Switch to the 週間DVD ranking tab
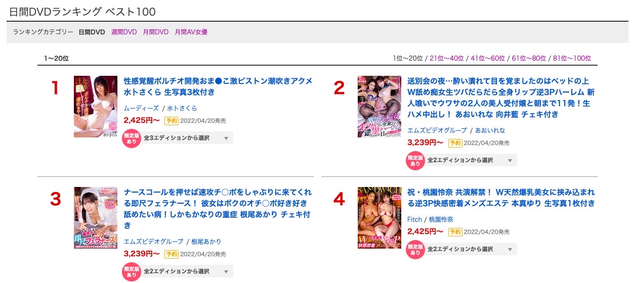632x283 pixels. pos(124,32)
